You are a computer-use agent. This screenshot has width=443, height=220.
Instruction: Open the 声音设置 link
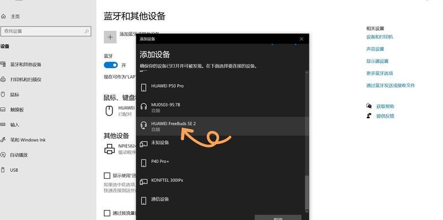(375, 49)
